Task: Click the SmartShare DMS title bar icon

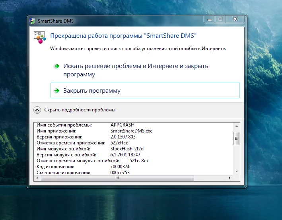Action: click(32, 21)
